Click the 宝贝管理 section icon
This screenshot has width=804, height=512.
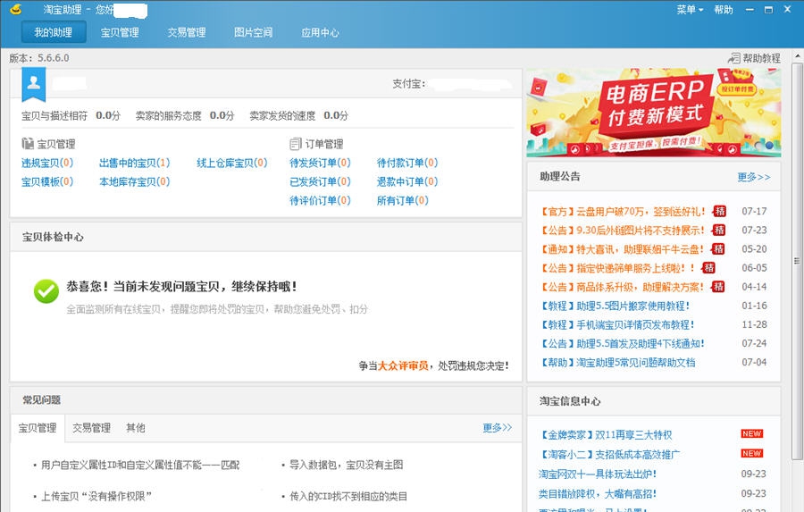[28, 144]
